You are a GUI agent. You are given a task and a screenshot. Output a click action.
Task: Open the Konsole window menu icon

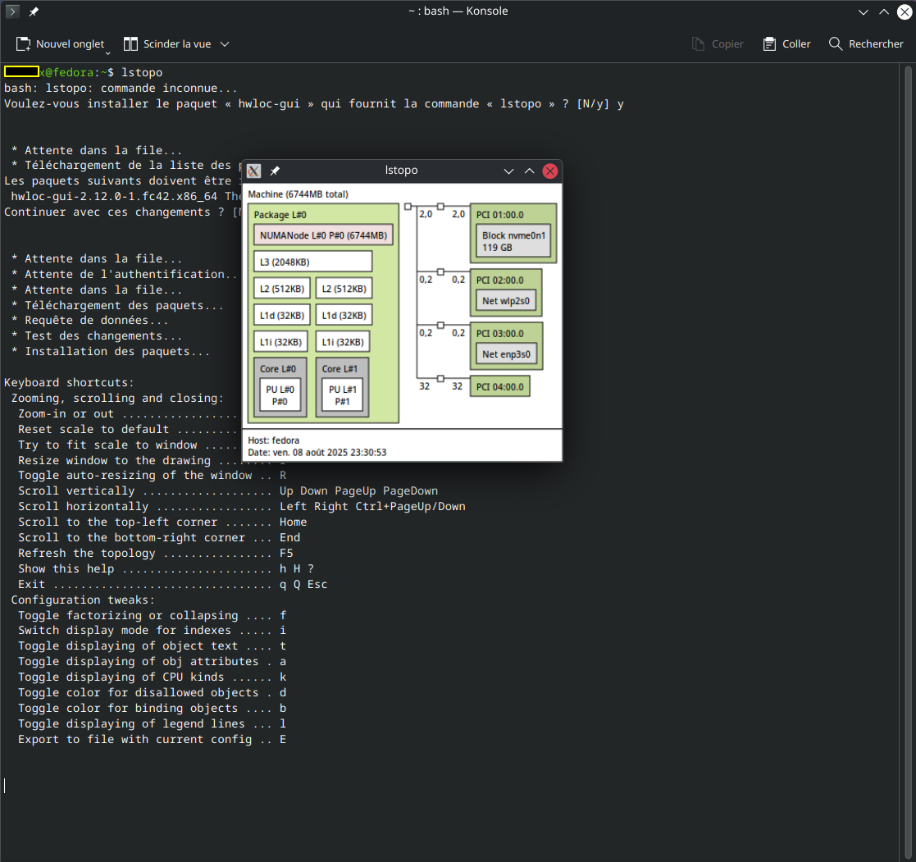click(12, 11)
